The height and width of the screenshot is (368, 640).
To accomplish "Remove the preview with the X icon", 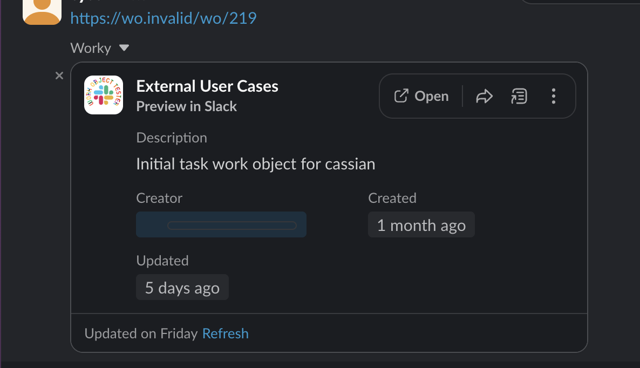I will coord(59,76).
